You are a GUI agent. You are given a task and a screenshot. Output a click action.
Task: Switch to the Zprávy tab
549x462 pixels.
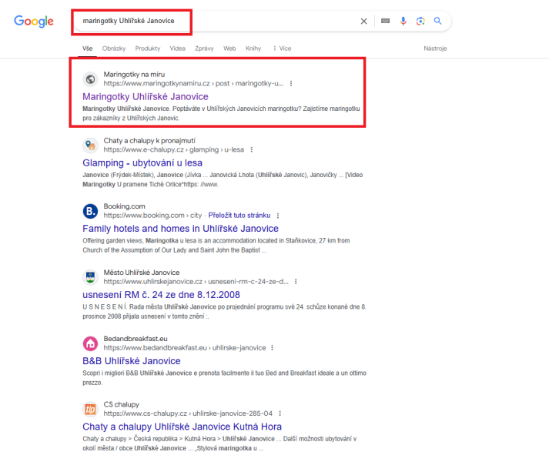point(204,49)
